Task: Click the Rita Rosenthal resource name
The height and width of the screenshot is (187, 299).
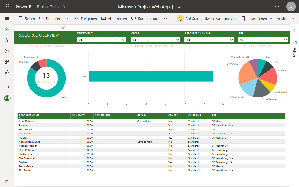Action: [27, 158]
